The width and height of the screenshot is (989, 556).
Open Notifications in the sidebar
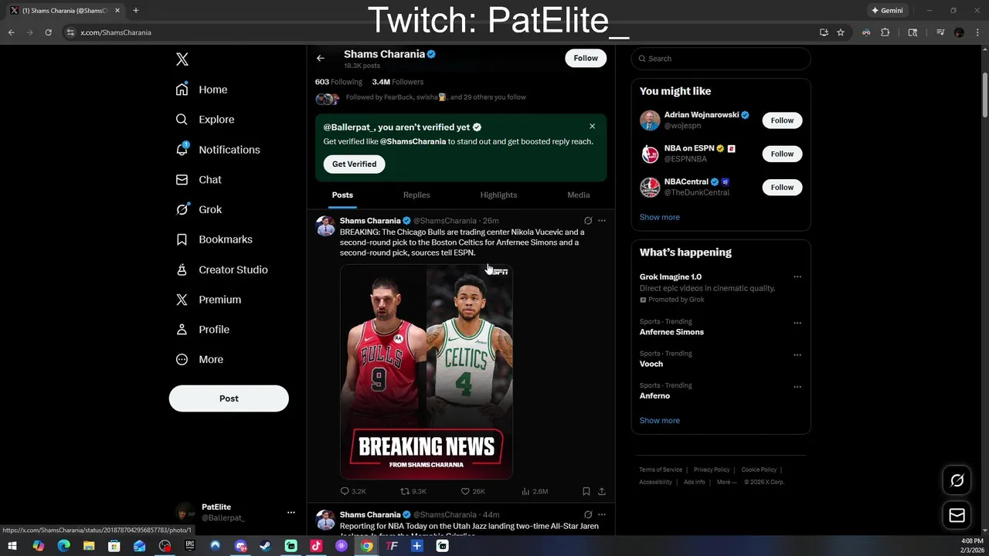point(218,150)
